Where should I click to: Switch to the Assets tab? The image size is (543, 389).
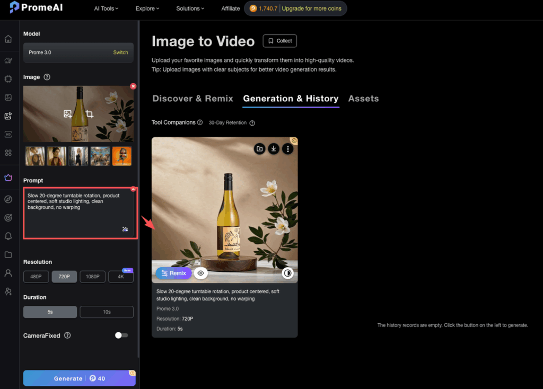click(x=363, y=99)
